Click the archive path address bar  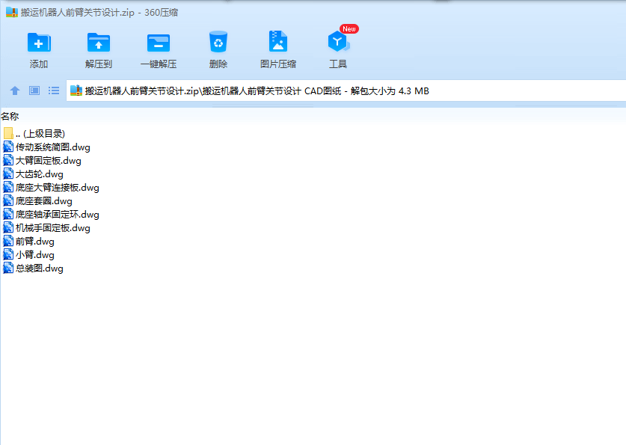coord(346,91)
